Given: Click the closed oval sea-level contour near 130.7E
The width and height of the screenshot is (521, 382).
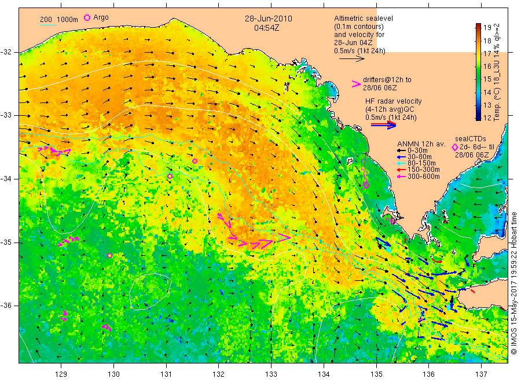Looking at the screenshot, I should coord(150,292).
